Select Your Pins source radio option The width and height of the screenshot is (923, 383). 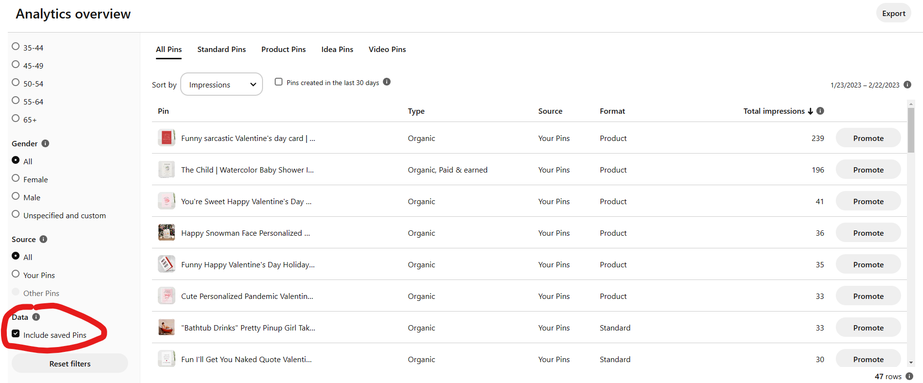click(x=16, y=274)
